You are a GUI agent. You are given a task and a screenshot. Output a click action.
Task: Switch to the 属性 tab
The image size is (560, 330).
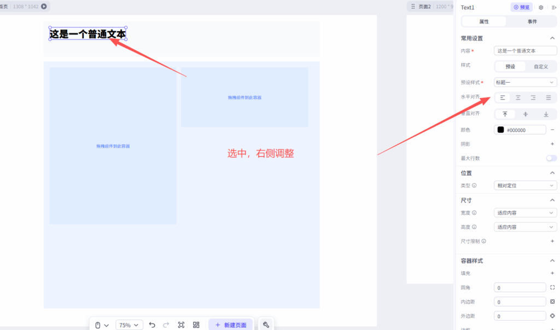coord(484,22)
